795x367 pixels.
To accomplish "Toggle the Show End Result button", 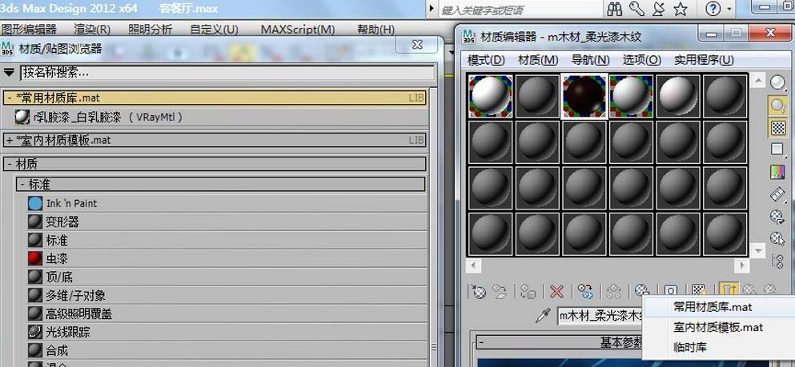I will click(x=728, y=290).
